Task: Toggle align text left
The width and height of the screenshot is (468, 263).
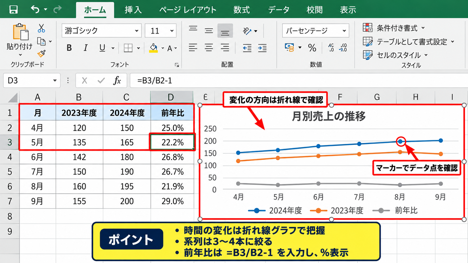Action: [x=193, y=48]
